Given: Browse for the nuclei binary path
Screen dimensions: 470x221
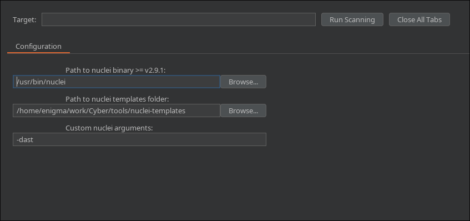Looking at the screenshot, I should pos(243,82).
